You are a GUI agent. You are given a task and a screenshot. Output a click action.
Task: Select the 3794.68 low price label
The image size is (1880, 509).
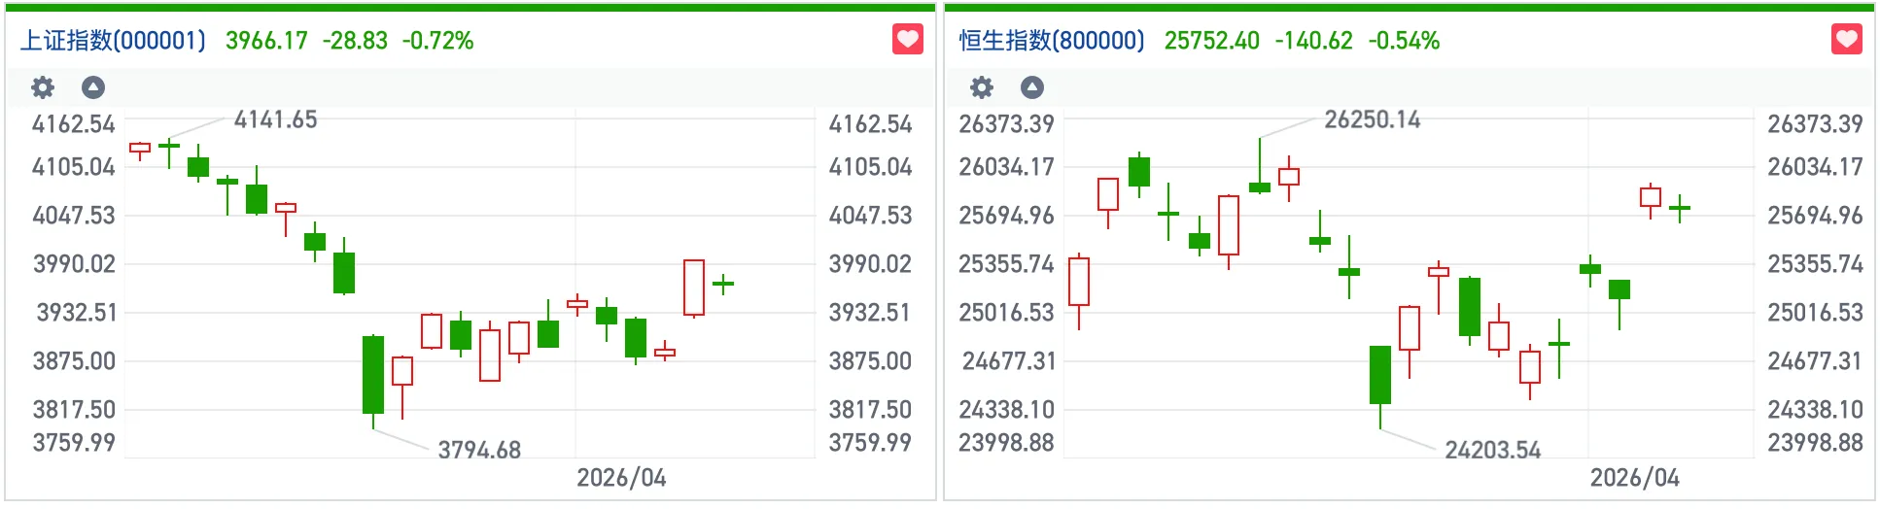coord(479,450)
